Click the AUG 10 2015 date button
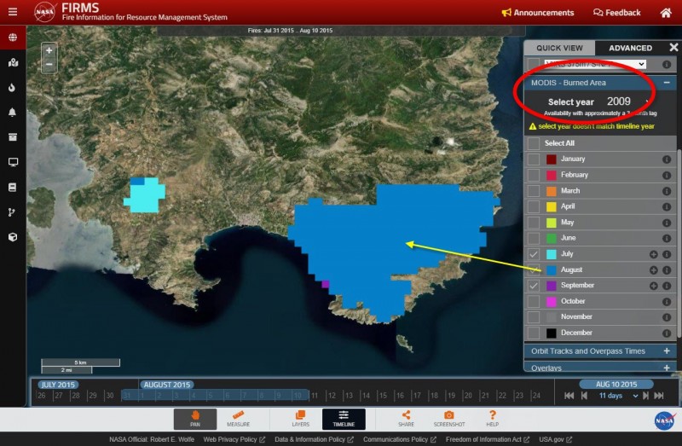The width and height of the screenshot is (682, 446). click(x=616, y=385)
